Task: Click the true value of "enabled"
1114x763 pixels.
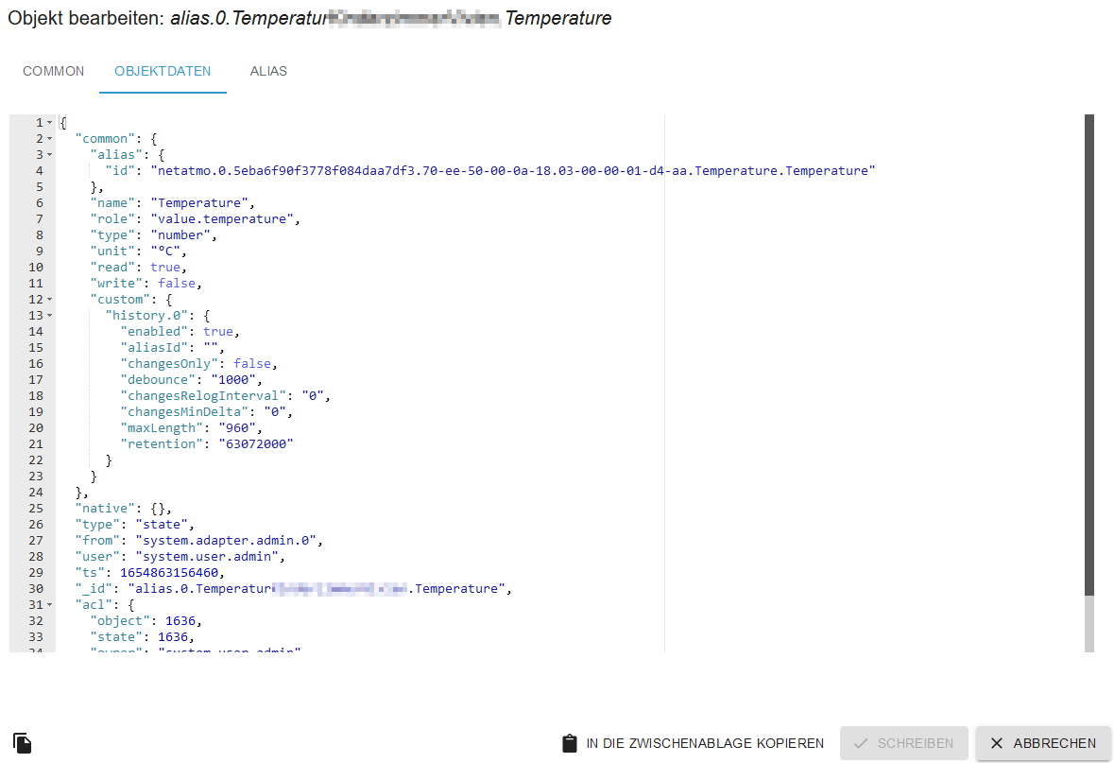Action: [x=218, y=331]
